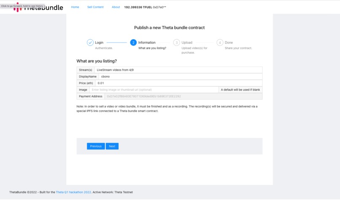Click the Previous button
This screenshot has height=200, width=340.
coord(96,146)
